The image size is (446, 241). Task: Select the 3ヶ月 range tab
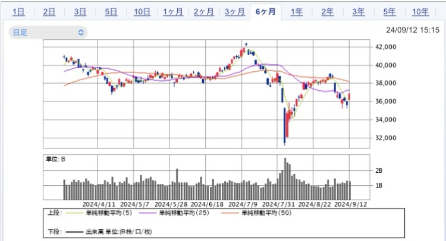coord(235,12)
